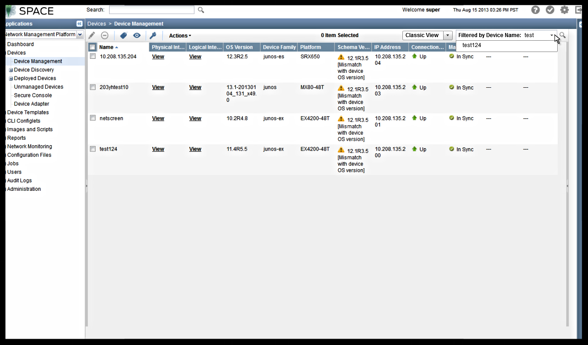This screenshot has width=588, height=345.
Task: Open Device Templates in sidebar
Action: coord(28,112)
